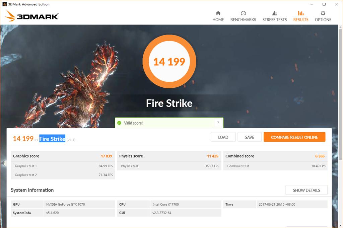Click the LOAD button

[x=223, y=137]
